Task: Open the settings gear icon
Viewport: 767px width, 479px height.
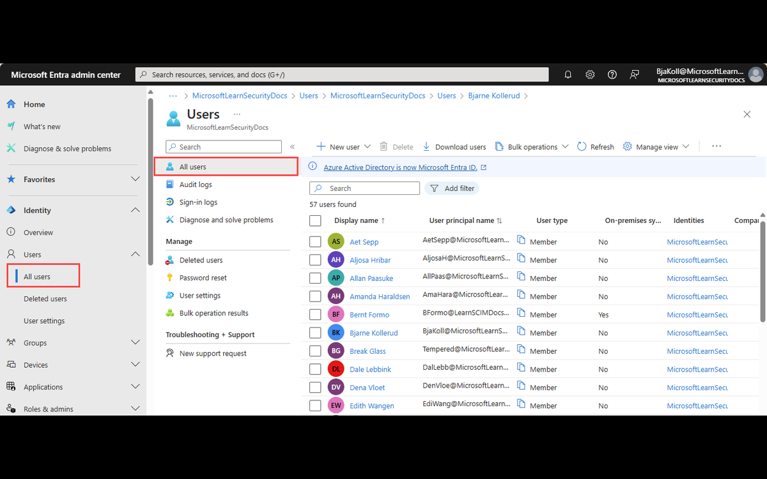Action: (x=590, y=75)
